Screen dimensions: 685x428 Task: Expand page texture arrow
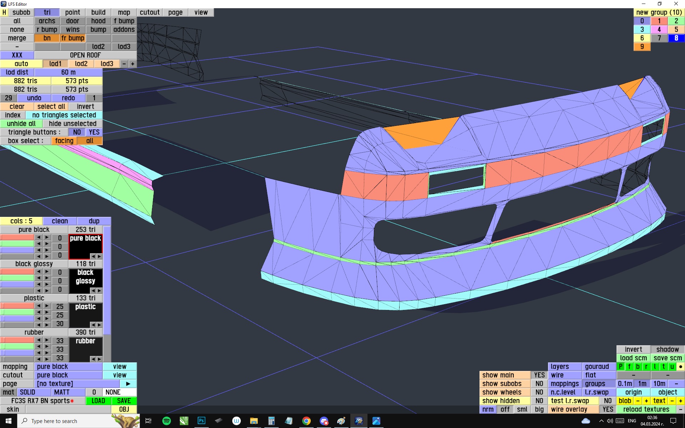coord(128,384)
